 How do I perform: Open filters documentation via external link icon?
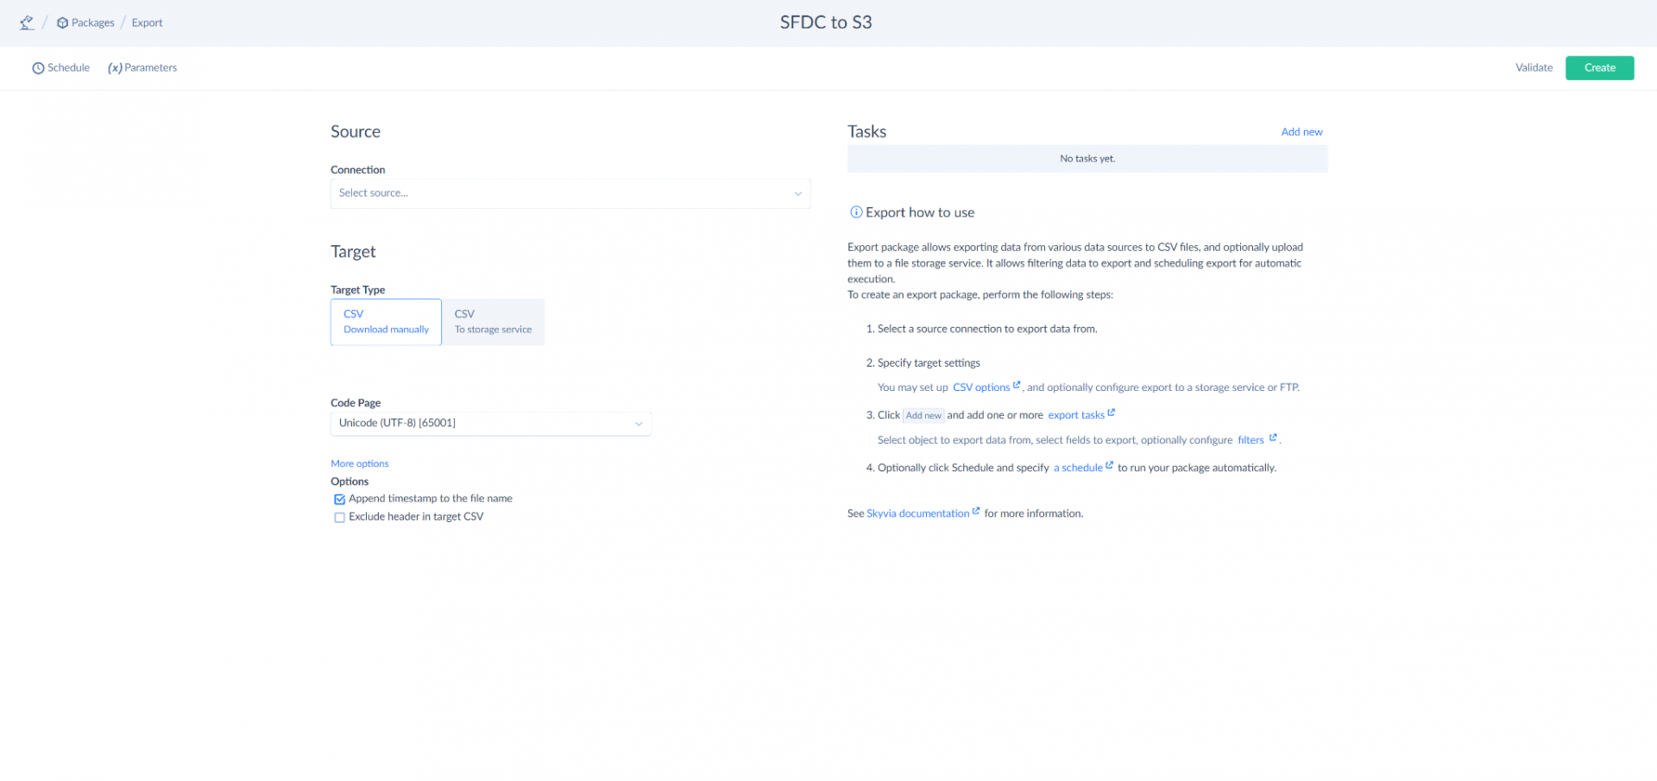tap(1273, 437)
